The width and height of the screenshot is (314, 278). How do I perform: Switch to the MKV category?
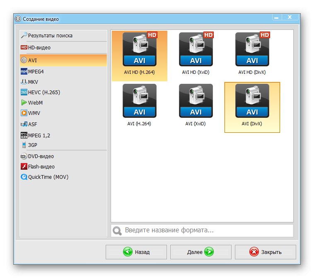pyautogui.click(x=63, y=82)
